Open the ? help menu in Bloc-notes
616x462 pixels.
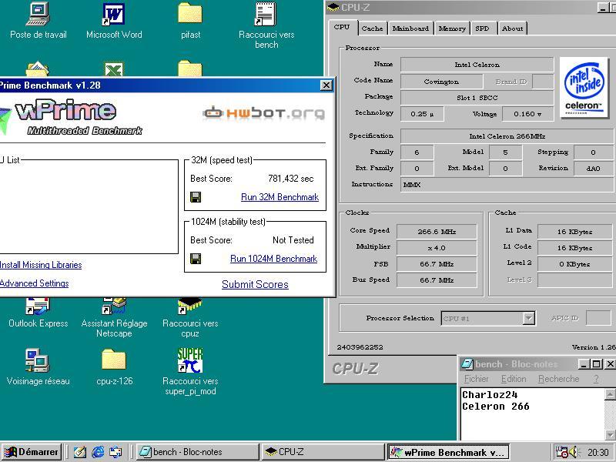[596, 379]
